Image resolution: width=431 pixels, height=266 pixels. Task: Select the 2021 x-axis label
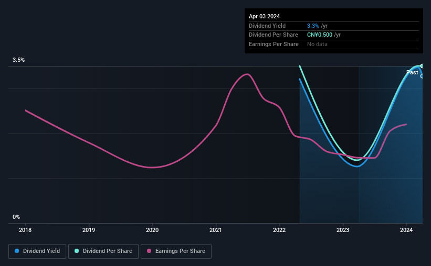coord(215,230)
